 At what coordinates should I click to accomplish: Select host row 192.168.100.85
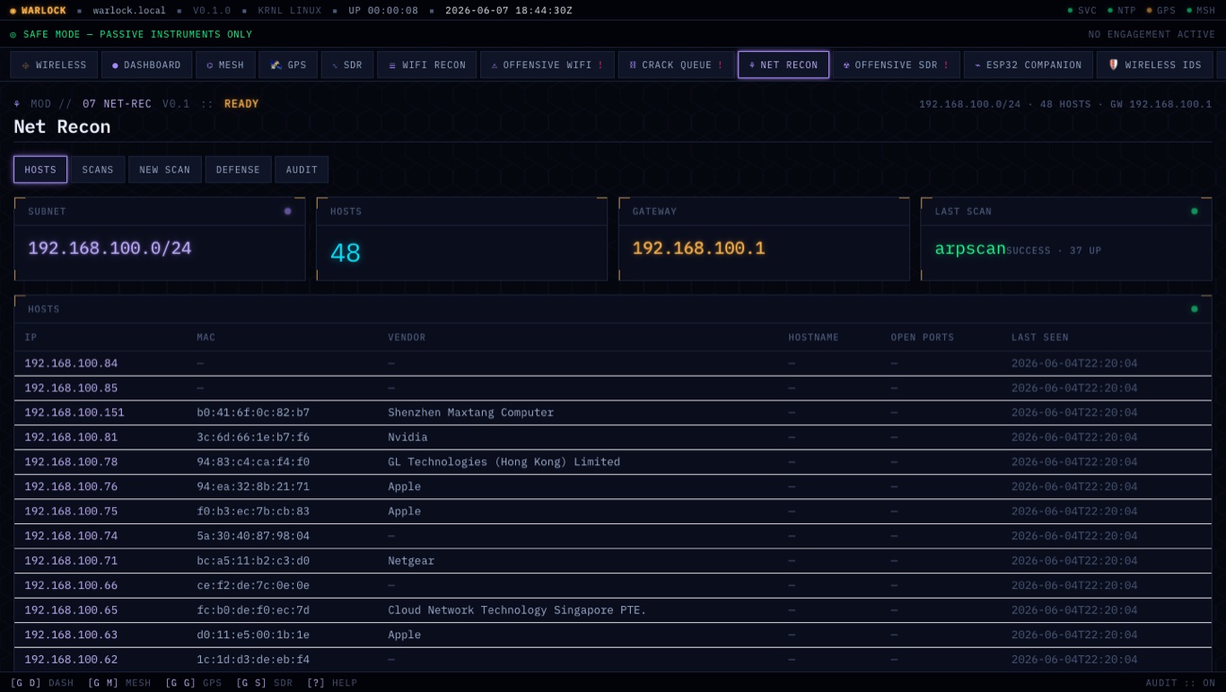pos(613,388)
